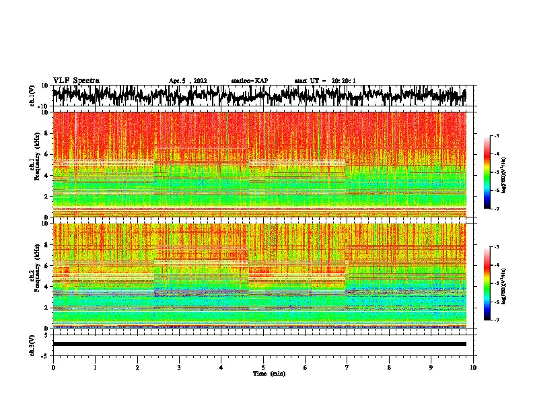
Task: Click the date text "Apr. 5 , 2022"
Action: 188,81
